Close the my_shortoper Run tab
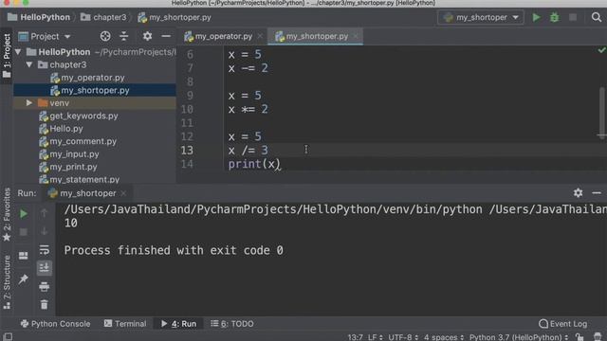This screenshot has height=341, width=607. point(123,193)
